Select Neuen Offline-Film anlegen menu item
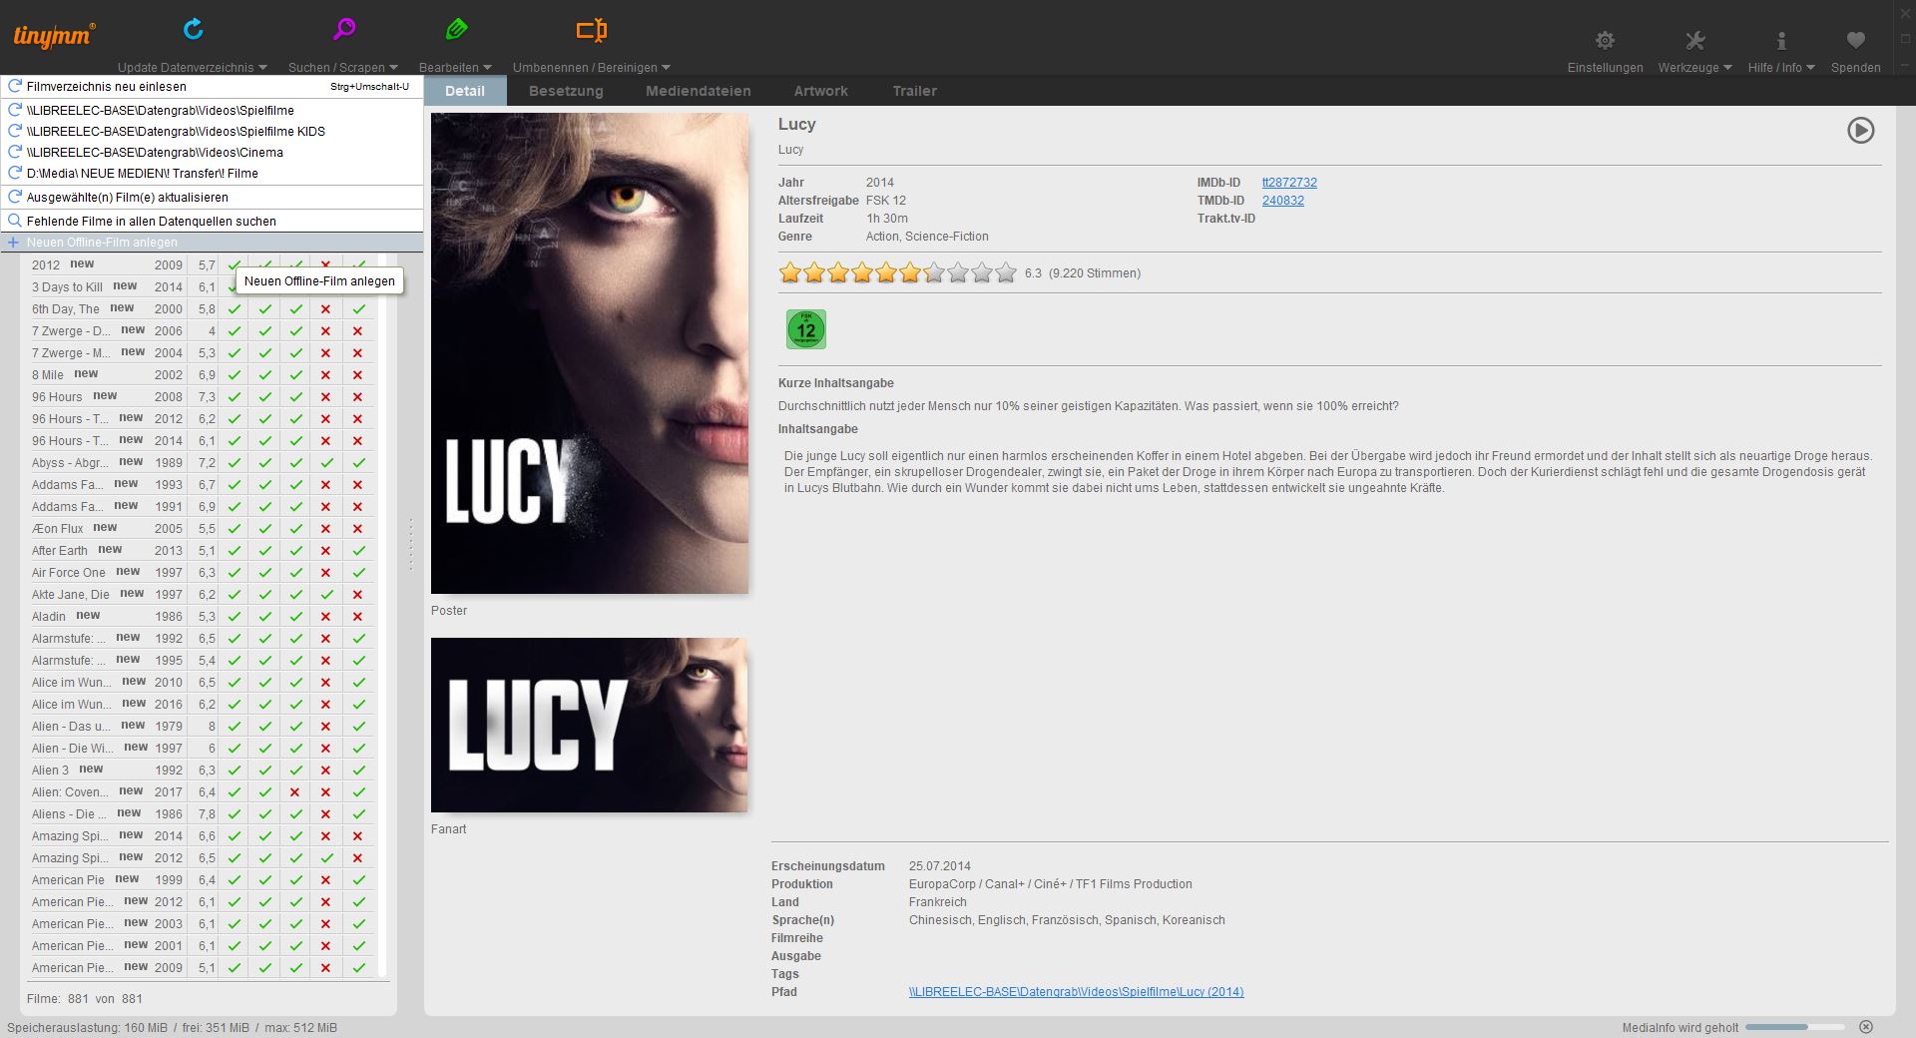This screenshot has height=1038, width=1916. [x=212, y=243]
